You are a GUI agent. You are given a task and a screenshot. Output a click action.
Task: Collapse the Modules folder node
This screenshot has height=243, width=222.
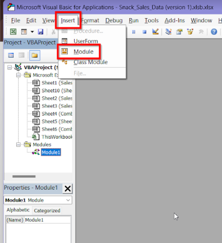pyautogui.click(x=18, y=145)
